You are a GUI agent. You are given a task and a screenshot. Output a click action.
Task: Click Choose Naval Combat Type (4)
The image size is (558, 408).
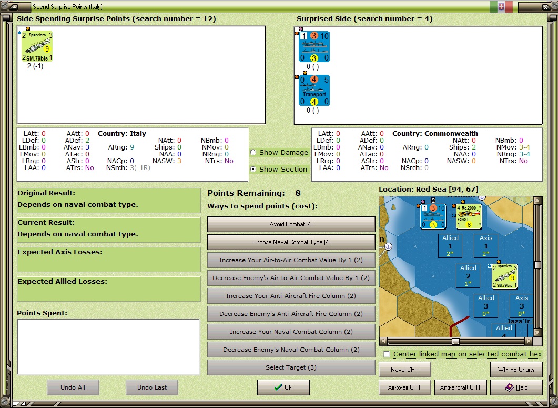(291, 242)
